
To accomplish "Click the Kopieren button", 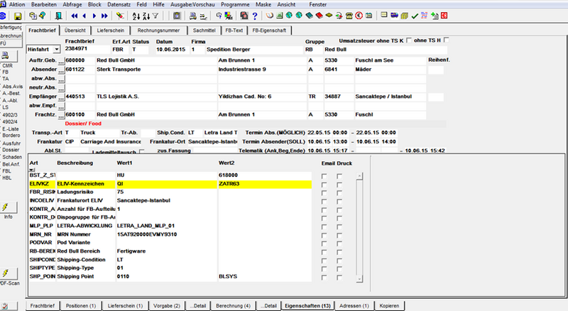I will (x=389, y=305).
